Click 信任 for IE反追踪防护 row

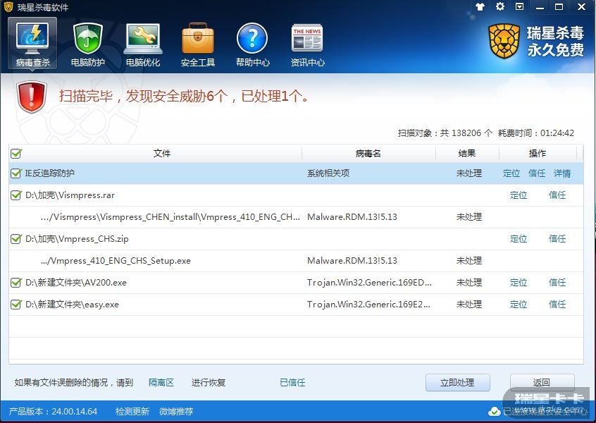click(x=537, y=173)
